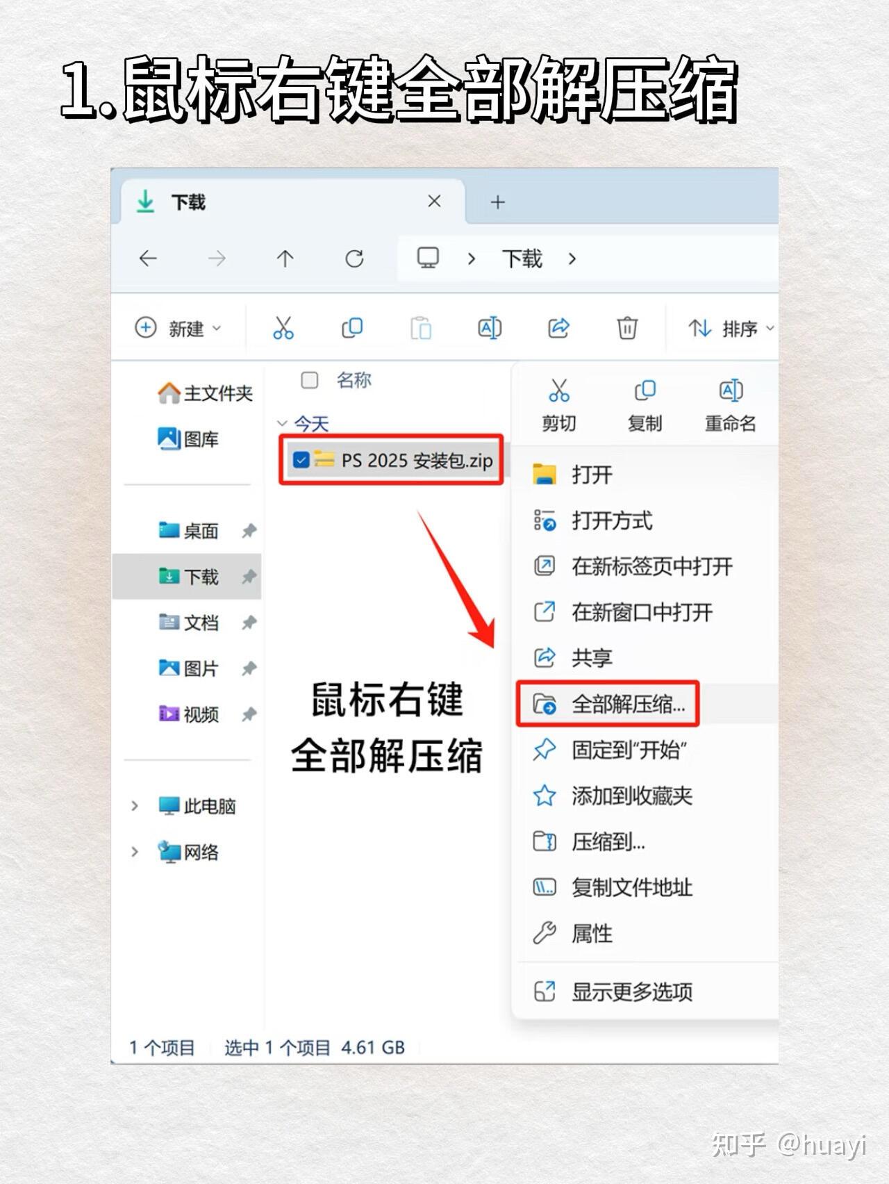Click the toolbar Paste clipboard icon

click(x=421, y=328)
